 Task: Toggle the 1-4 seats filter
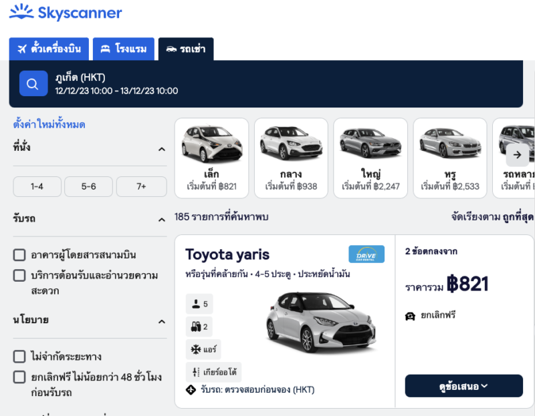coord(37,187)
